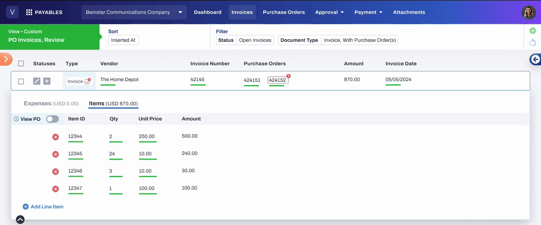Click unit price 100.00
541x225 pixels.
tap(147, 188)
